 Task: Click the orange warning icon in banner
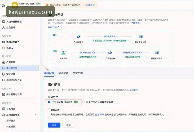pos(47,5)
